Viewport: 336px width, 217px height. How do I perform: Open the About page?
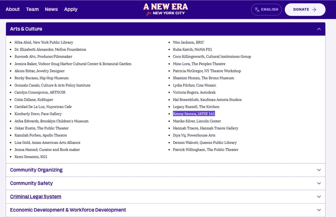pos(13,9)
